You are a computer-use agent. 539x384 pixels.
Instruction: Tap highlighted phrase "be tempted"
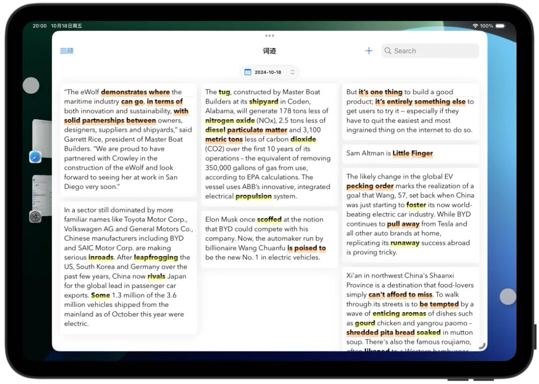pos(439,304)
